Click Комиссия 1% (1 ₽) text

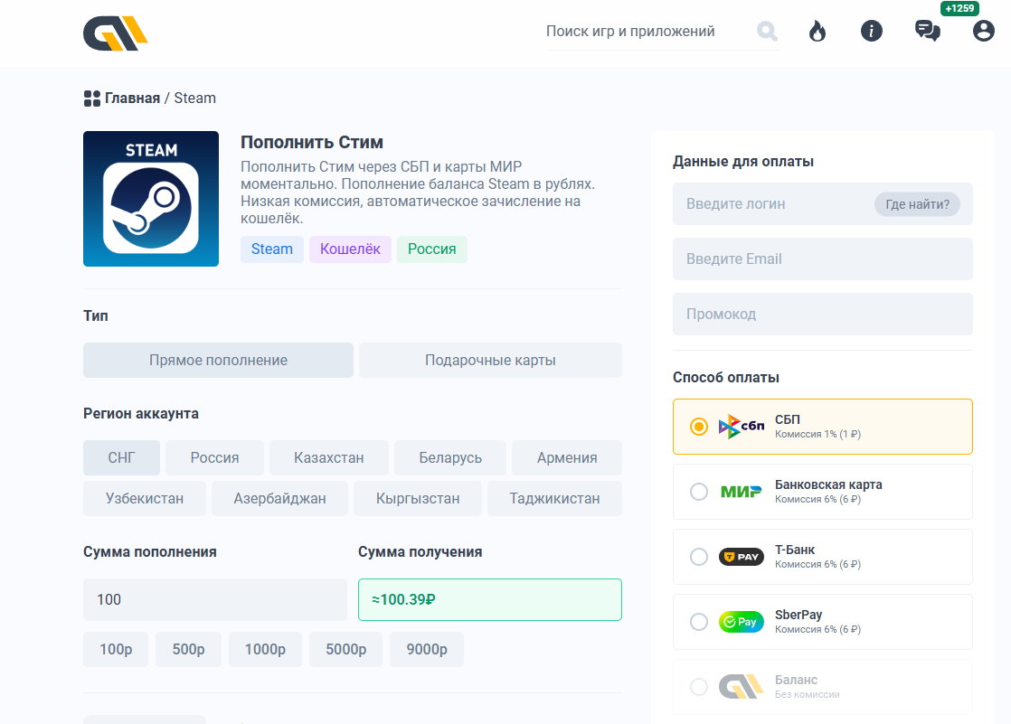pos(817,435)
